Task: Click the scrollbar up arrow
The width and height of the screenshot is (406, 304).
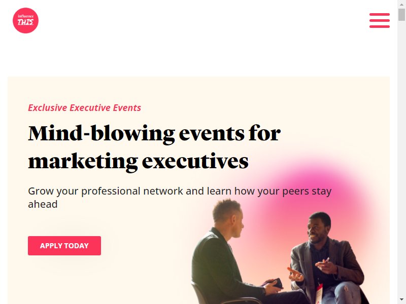Action: 401,4
